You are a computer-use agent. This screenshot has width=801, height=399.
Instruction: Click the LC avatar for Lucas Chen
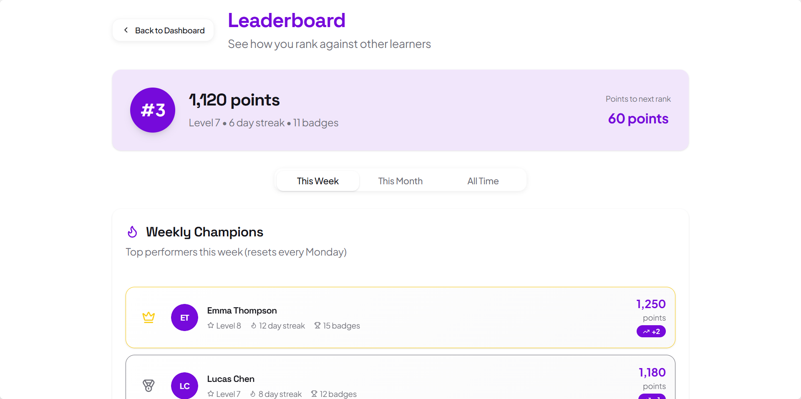(184, 386)
